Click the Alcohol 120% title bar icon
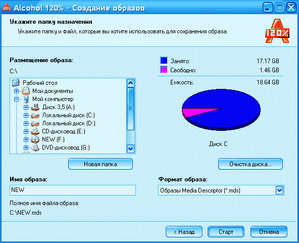299x243 pixels. pos(6,8)
